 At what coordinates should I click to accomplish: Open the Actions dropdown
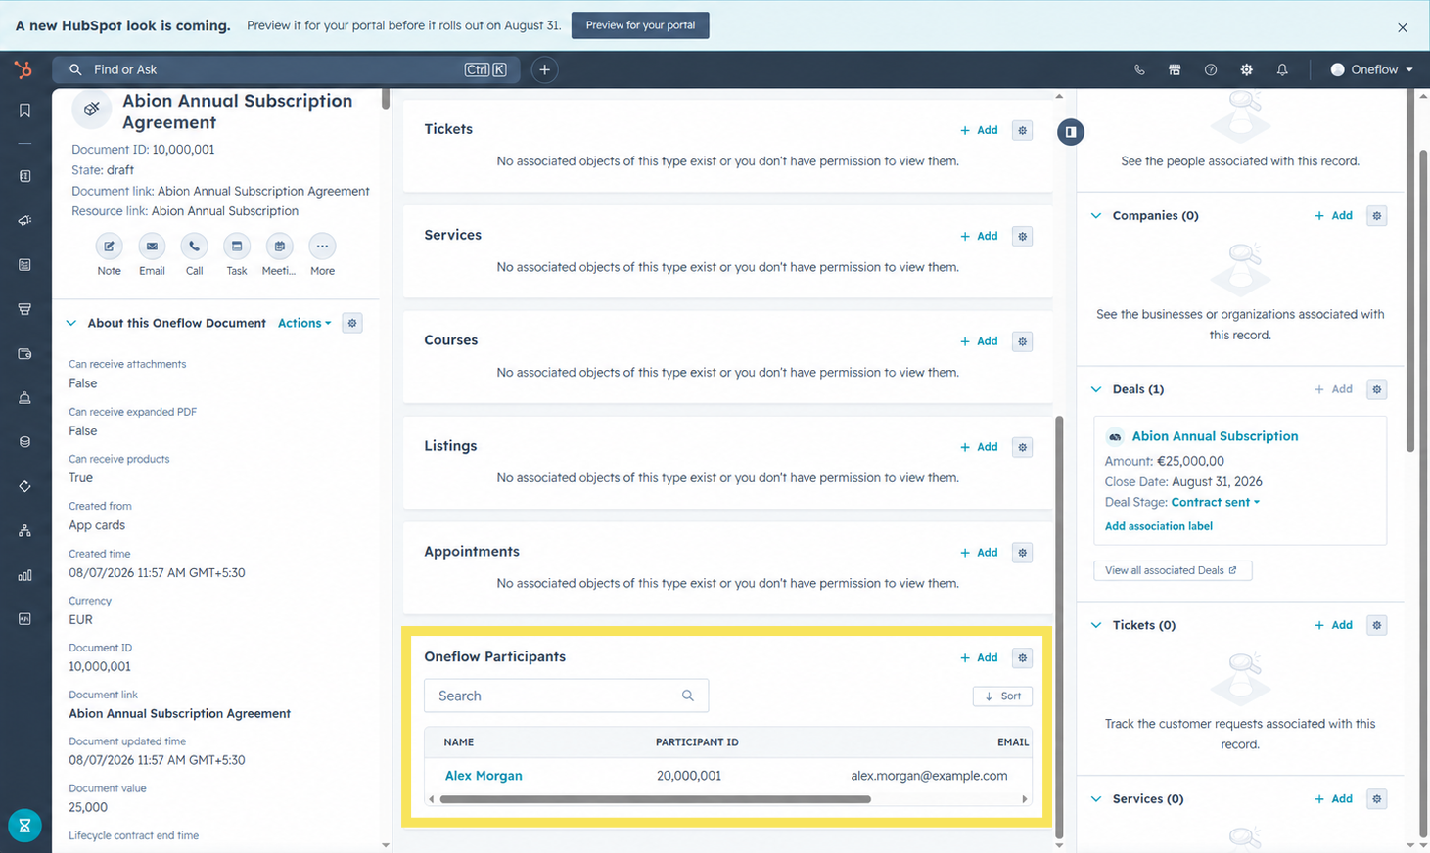tap(304, 323)
